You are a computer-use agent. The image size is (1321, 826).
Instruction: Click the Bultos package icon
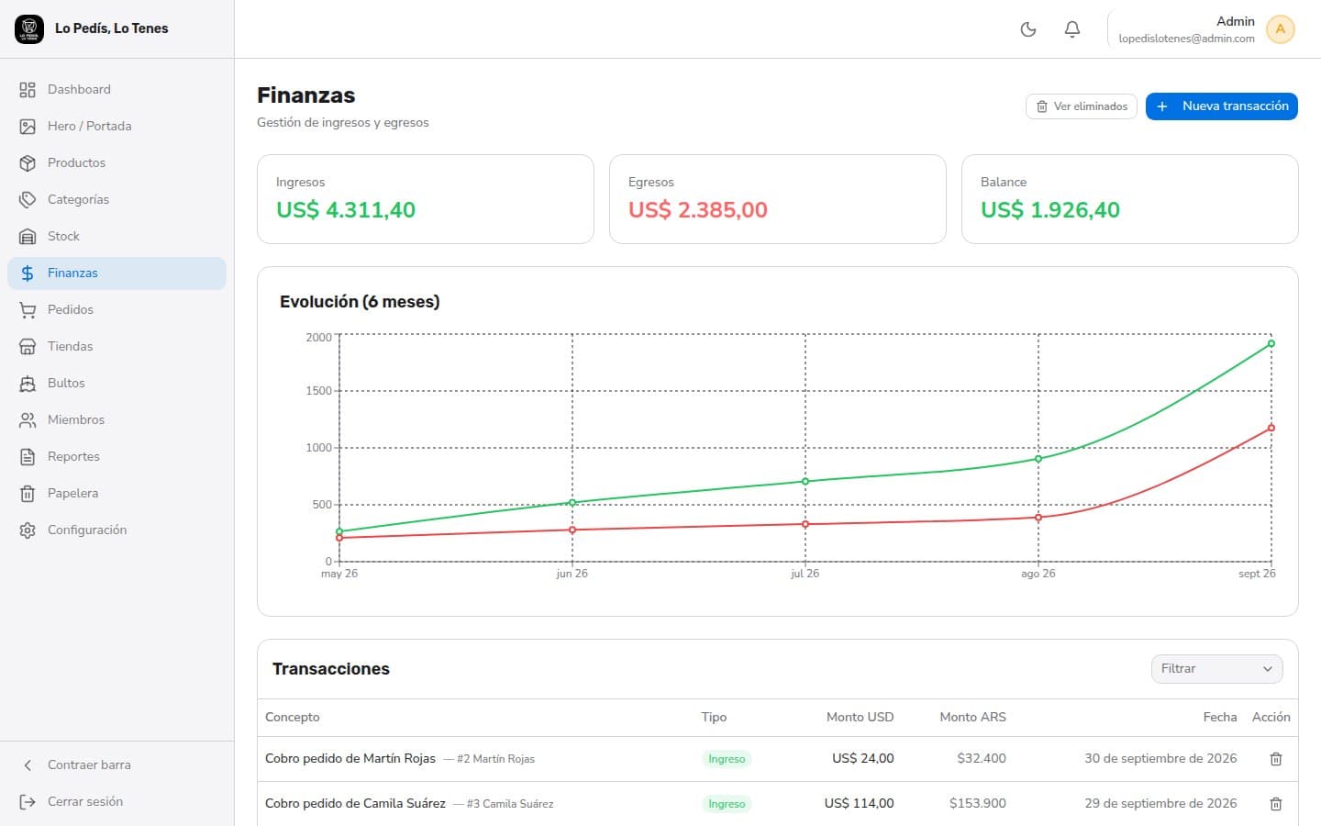point(28,383)
